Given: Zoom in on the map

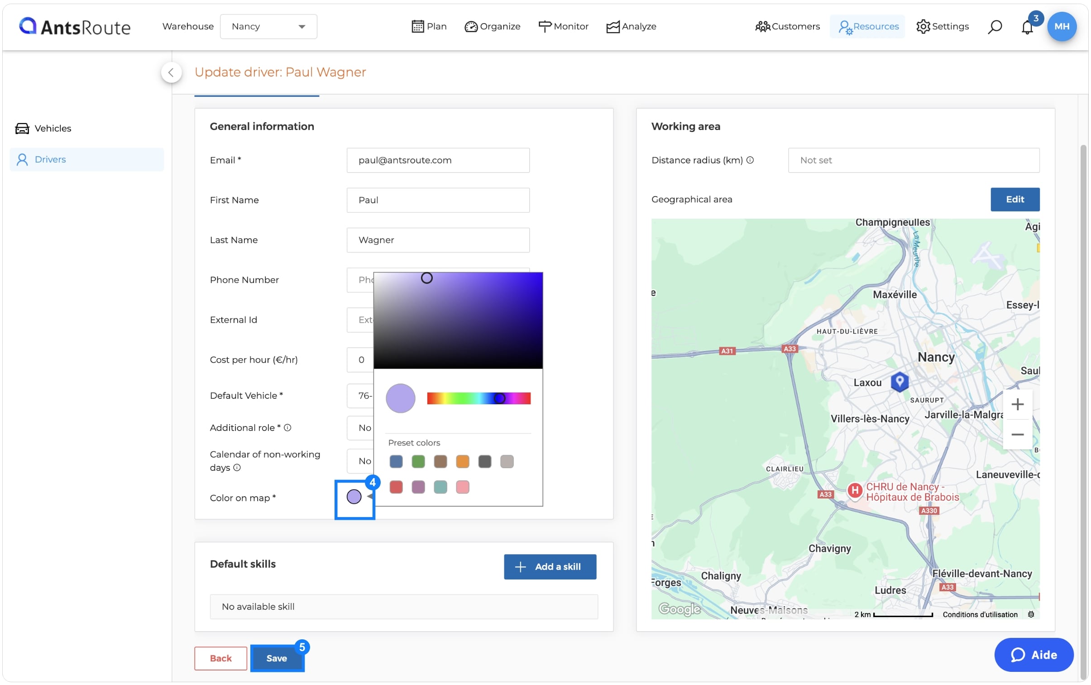Looking at the screenshot, I should tap(1017, 404).
